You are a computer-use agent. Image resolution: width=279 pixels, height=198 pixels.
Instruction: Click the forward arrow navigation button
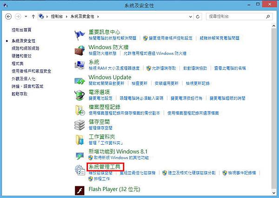point(18,17)
